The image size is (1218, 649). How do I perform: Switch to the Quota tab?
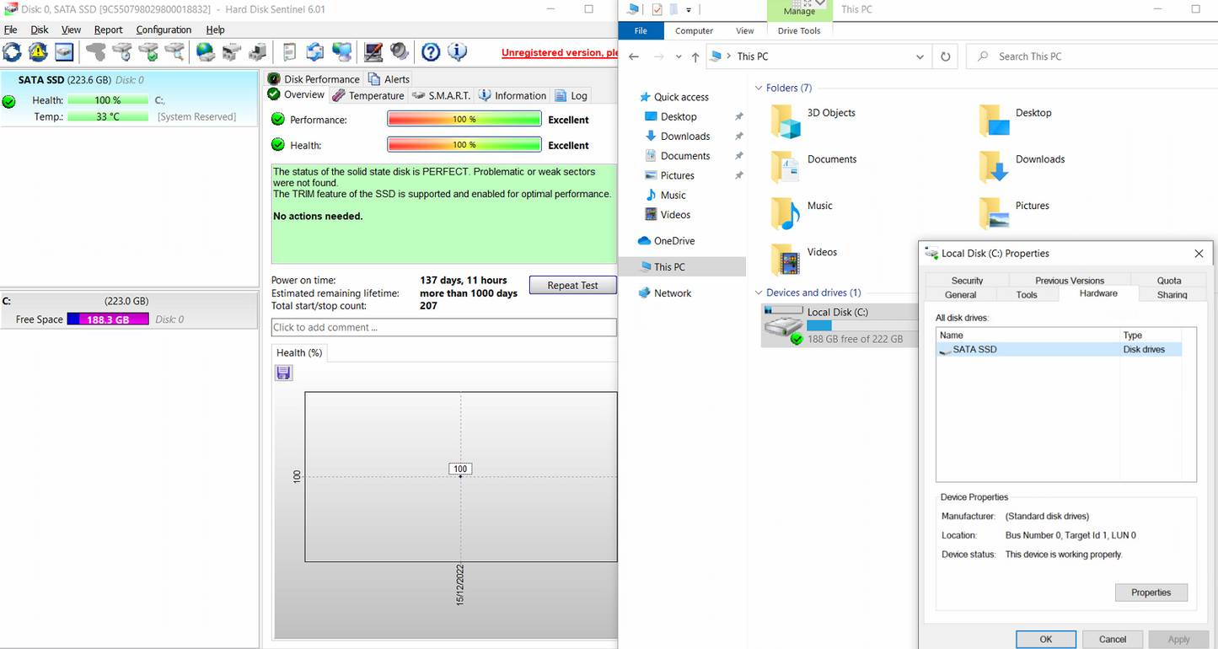[1169, 280]
